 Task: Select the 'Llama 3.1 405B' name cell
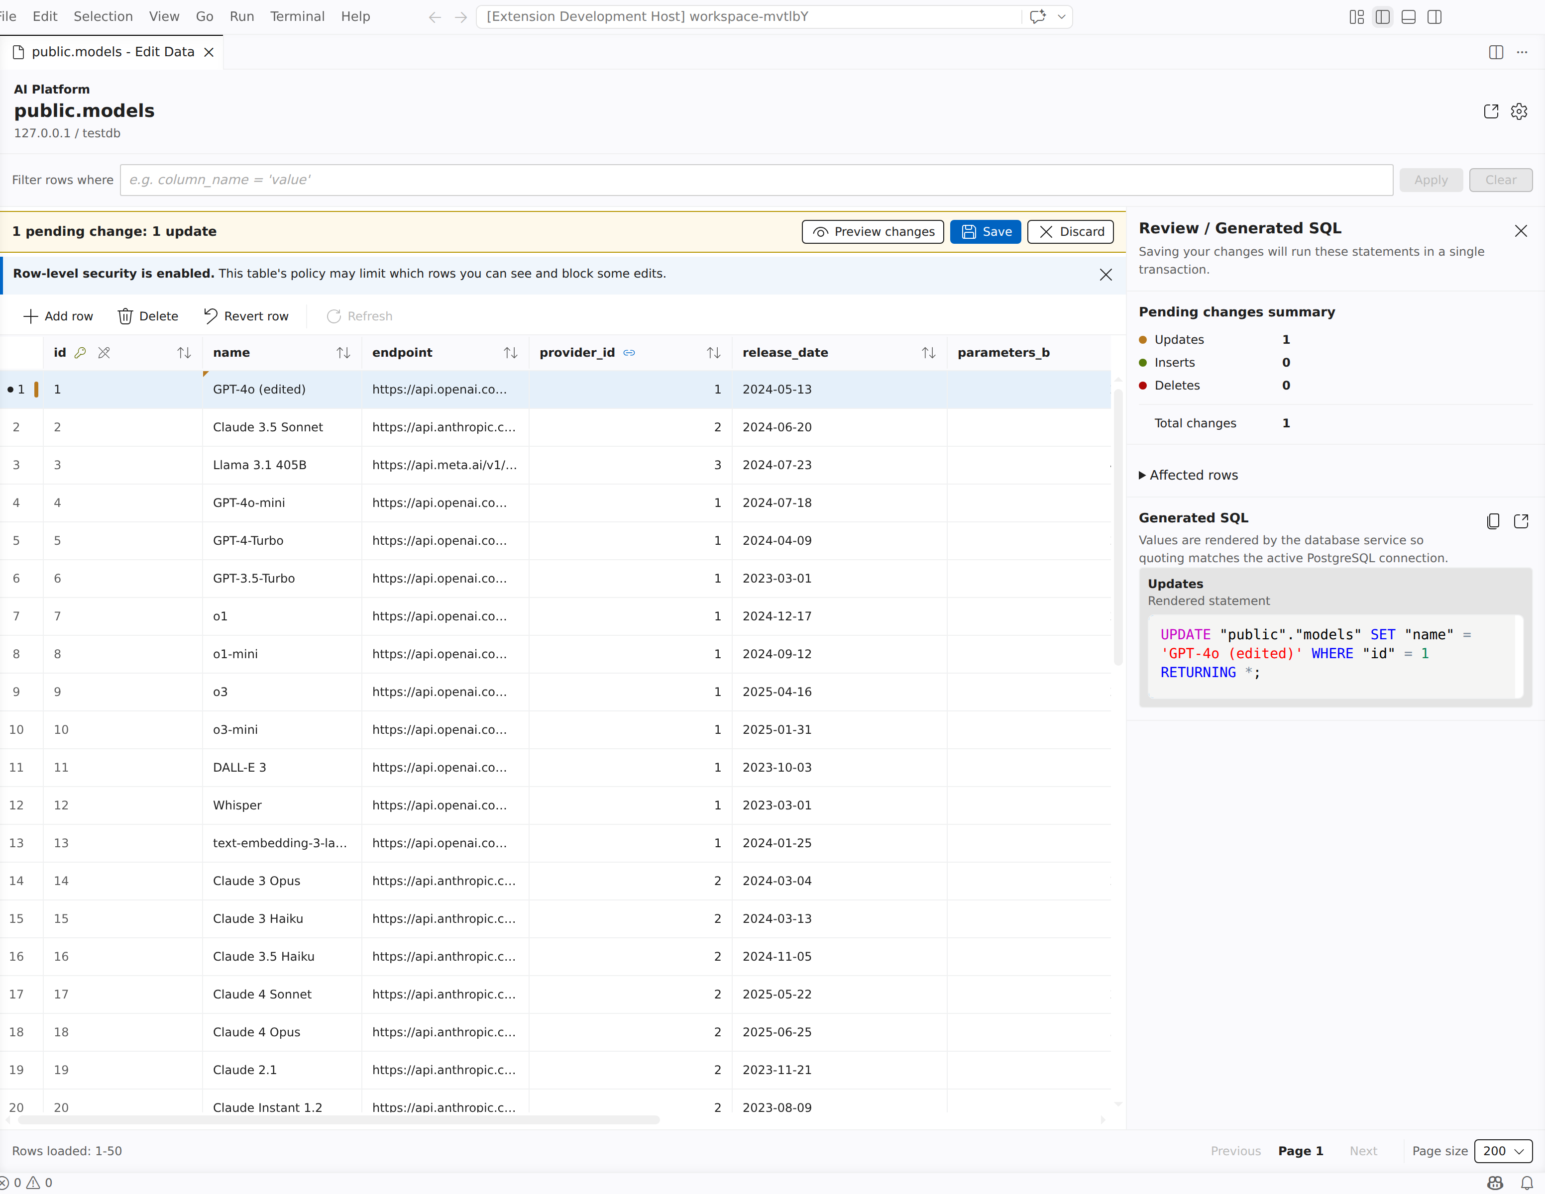282,465
